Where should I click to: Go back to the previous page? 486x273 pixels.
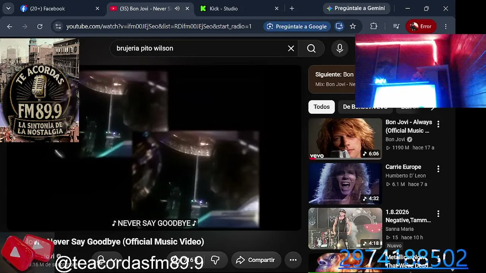coord(9,27)
